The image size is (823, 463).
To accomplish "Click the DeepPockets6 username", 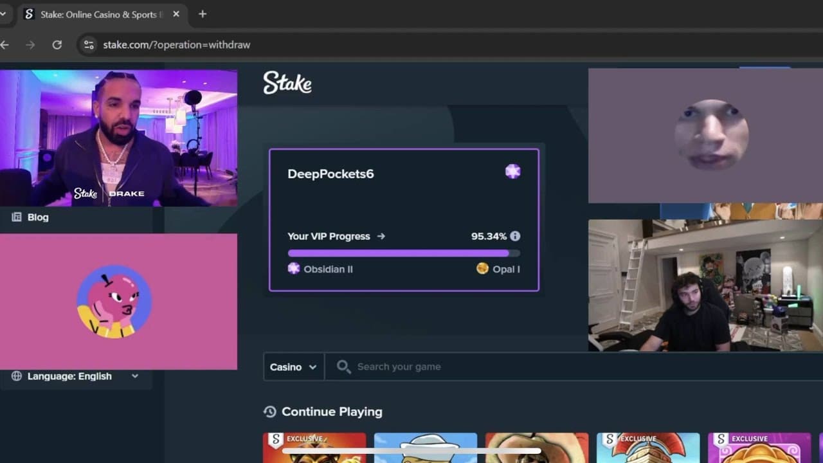I will (x=330, y=174).
